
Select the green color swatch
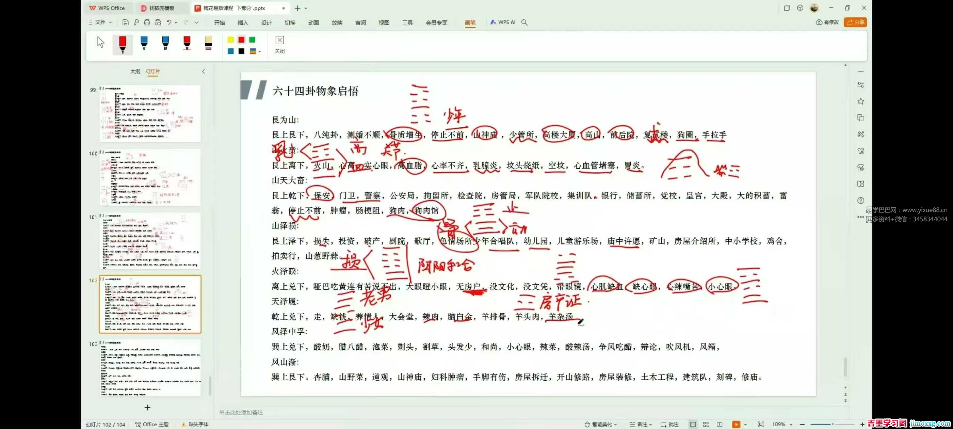coord(252,39)
